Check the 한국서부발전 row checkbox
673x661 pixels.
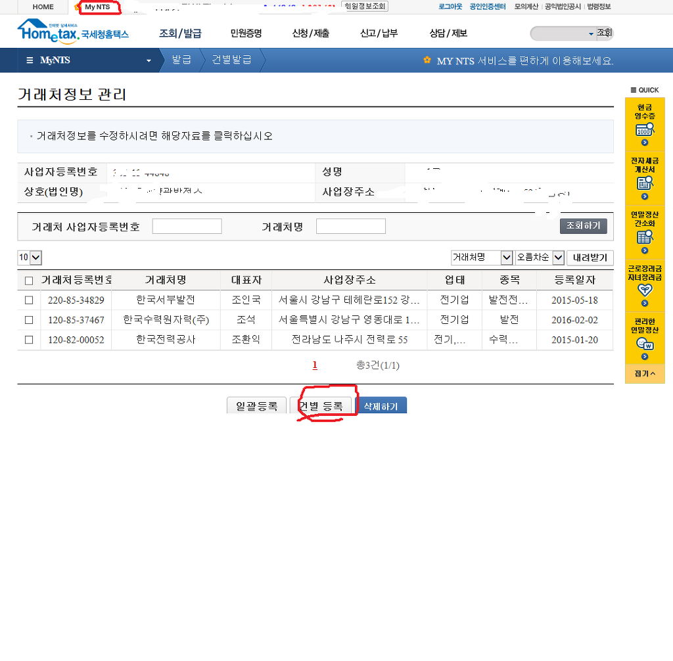click(x=29, y=300)
